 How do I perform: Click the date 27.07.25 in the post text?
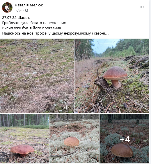[x=9, y=18]
